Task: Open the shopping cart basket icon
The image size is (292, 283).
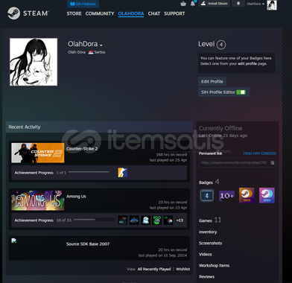Action: (183, 4)
